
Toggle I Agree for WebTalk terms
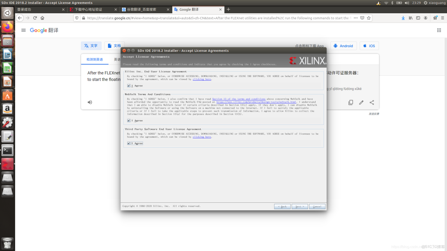(129, 121)
